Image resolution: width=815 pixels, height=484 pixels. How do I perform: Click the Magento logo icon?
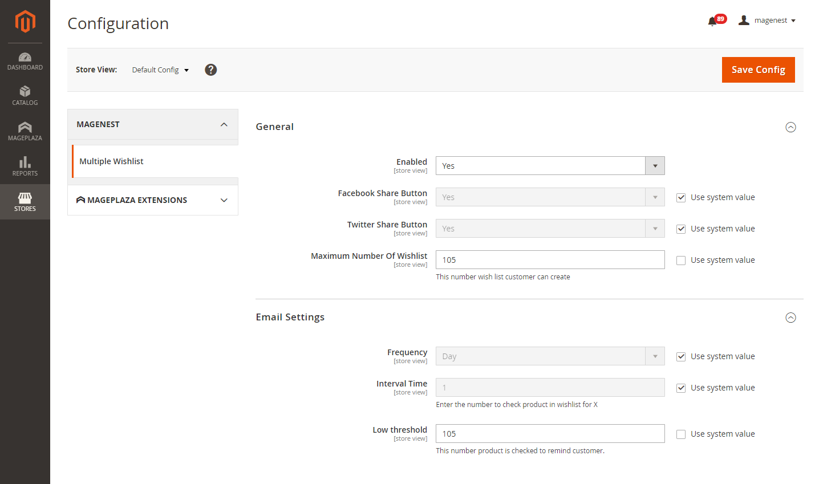click(x=25, y=22)
